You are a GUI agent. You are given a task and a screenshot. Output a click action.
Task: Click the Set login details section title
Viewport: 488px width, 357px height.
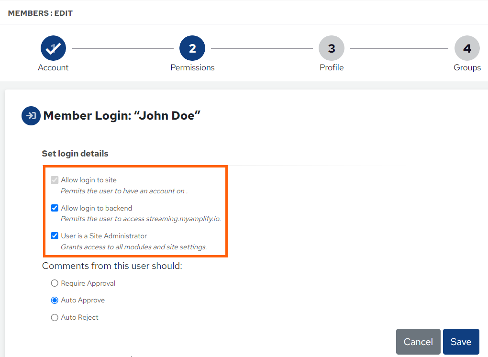(x=75, y=154)
